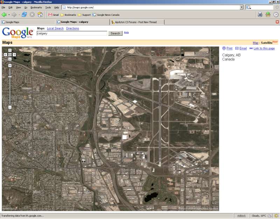Click Link to this page
This screenshot has height=219, width=280.
[264, 48]
